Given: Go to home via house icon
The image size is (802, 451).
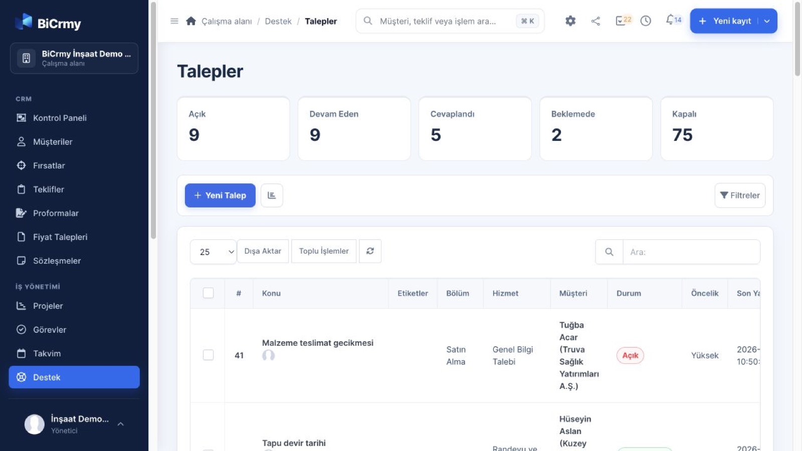Looking at the screenshot, I should (x=191, y=21).
